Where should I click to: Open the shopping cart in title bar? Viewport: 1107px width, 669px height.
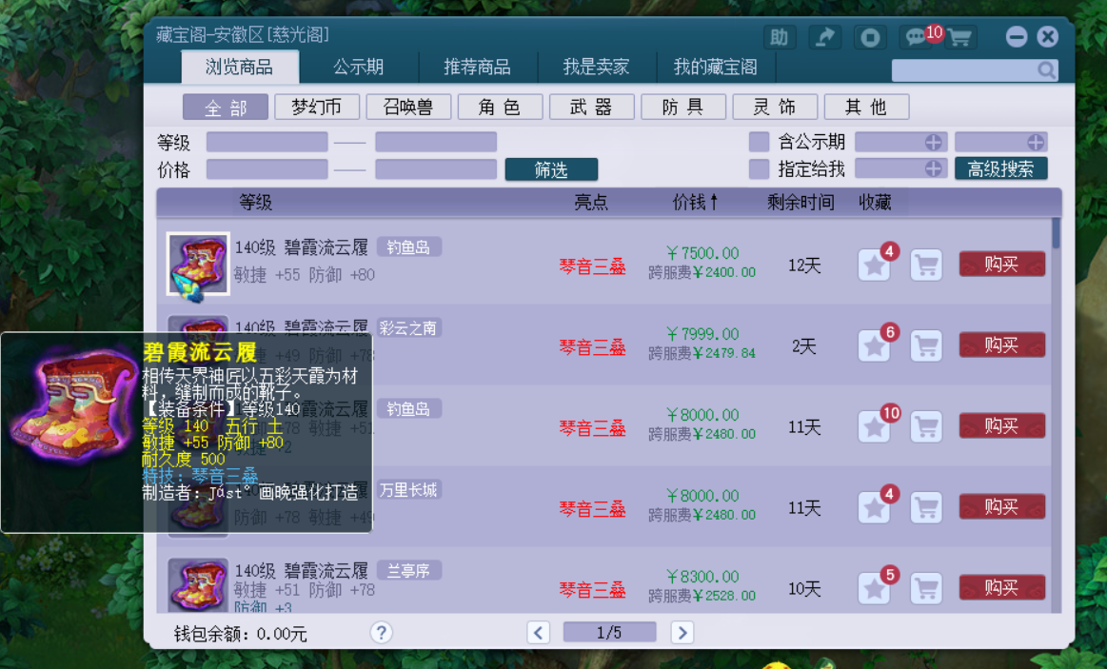click(x=960, y=37)
